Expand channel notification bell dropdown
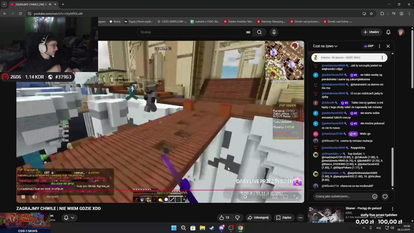Screen dimensions: 414x233 tap(69, 217)
